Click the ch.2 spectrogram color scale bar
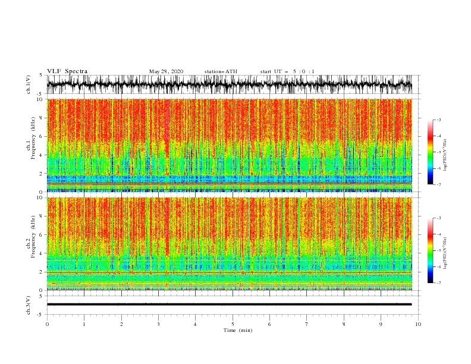 point(430,250)
